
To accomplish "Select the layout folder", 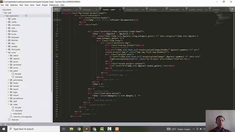I will [x=16, y=89].
